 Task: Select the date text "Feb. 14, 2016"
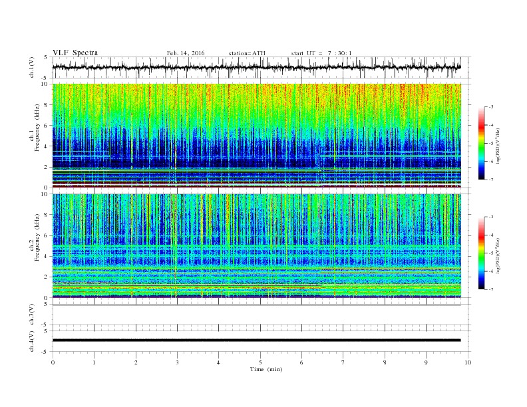point(186,53)
